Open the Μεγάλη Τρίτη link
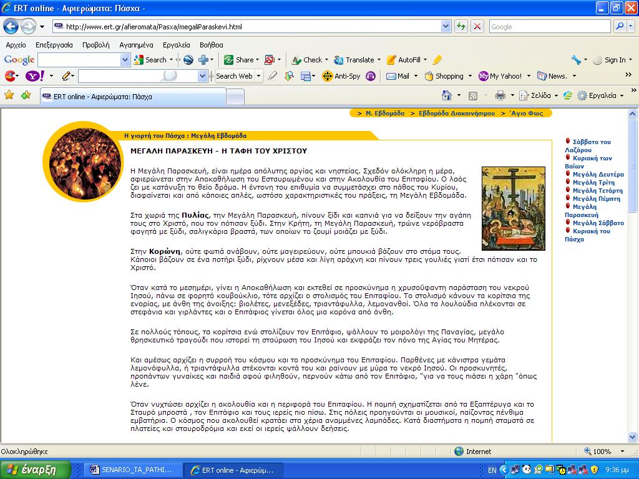The image size is (639, 479). click(x=593, y=183)
